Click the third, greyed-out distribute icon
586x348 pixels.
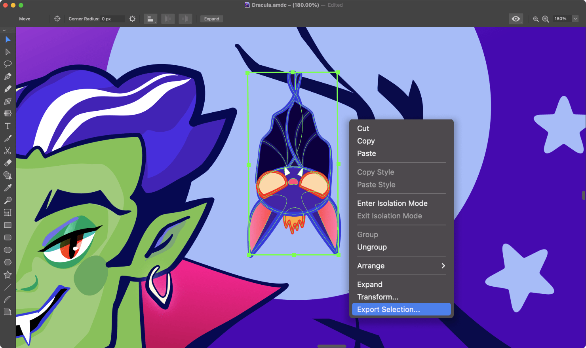point(185,19)
